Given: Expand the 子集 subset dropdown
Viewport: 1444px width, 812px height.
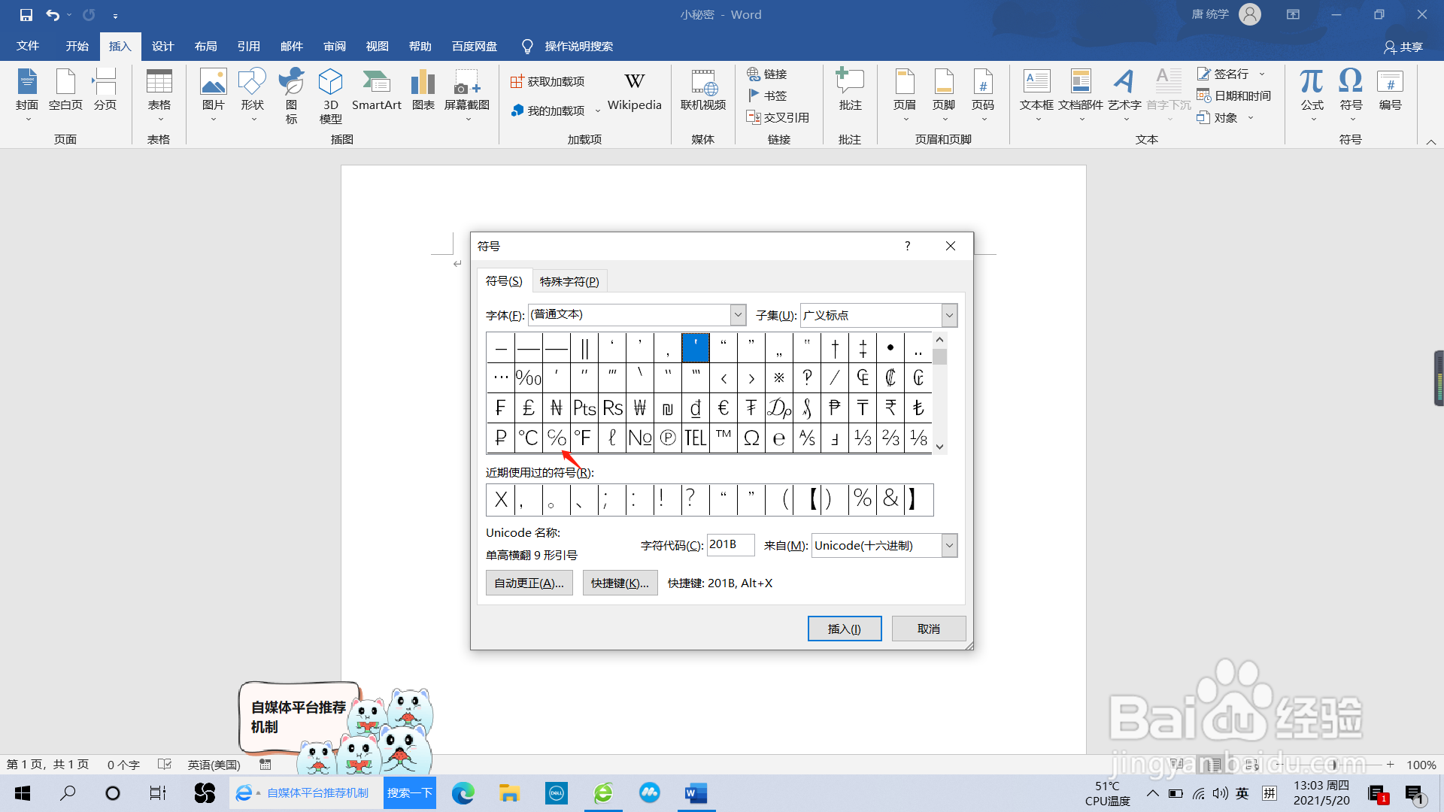Looking at the screenshot, I should [x=949, y=315].
